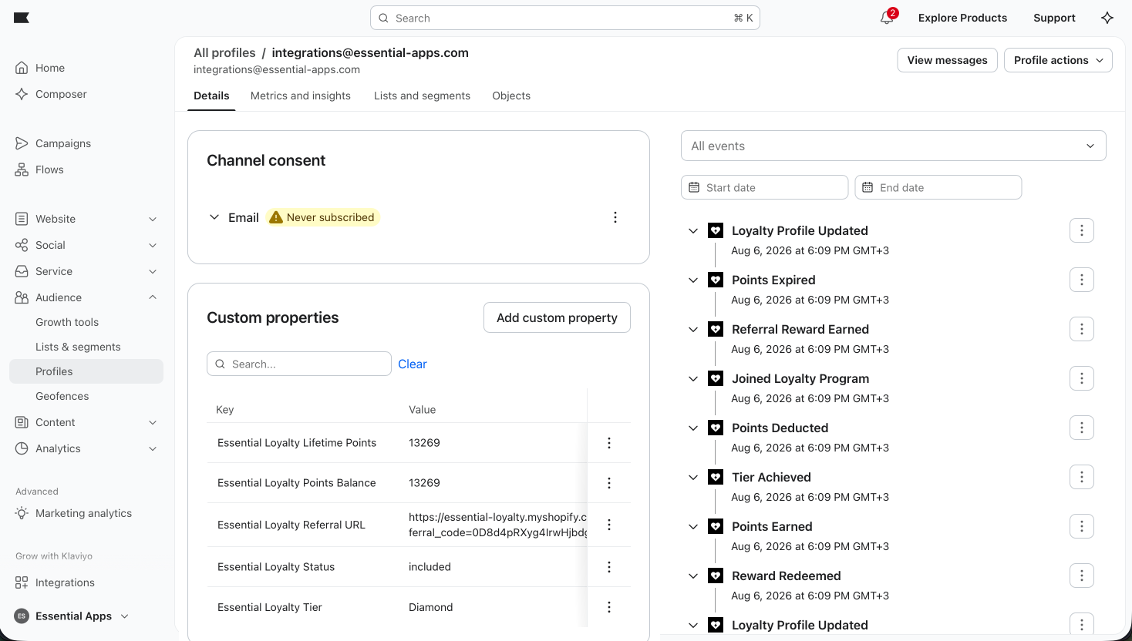Open options for Points Deducted event
This screenshot has height=641, width=1132.
pyautogui.click(x=1082, y=428)
